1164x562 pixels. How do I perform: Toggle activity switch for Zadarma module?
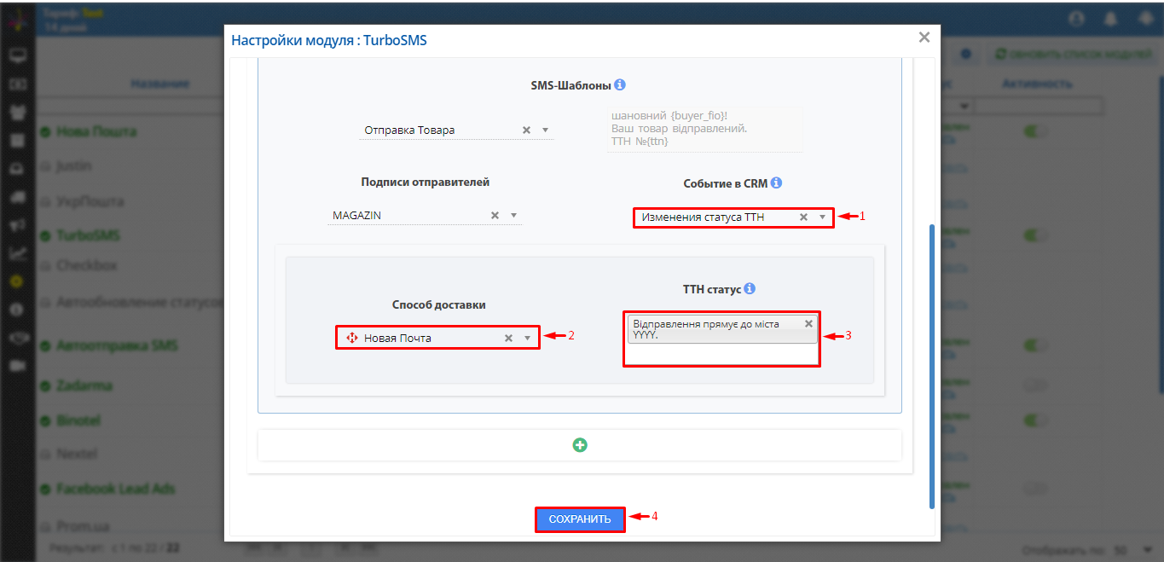[1035, 385]
